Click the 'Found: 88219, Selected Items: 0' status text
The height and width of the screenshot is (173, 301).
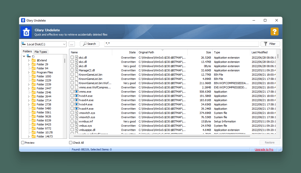[x=92, y=149]
